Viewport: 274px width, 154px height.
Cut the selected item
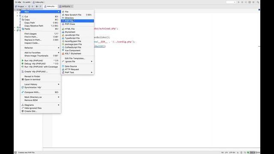pyautogui.click(x=41, y=17)
